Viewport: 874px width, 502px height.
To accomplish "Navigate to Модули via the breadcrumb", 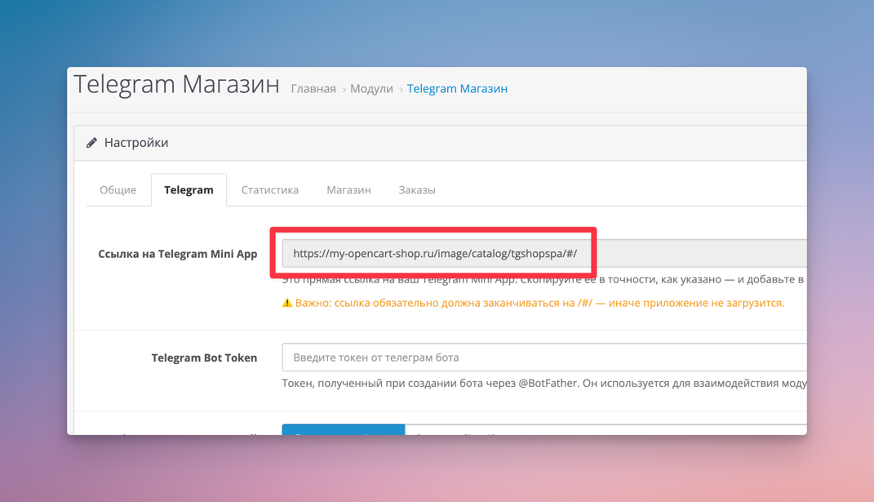I will point(371,88).
